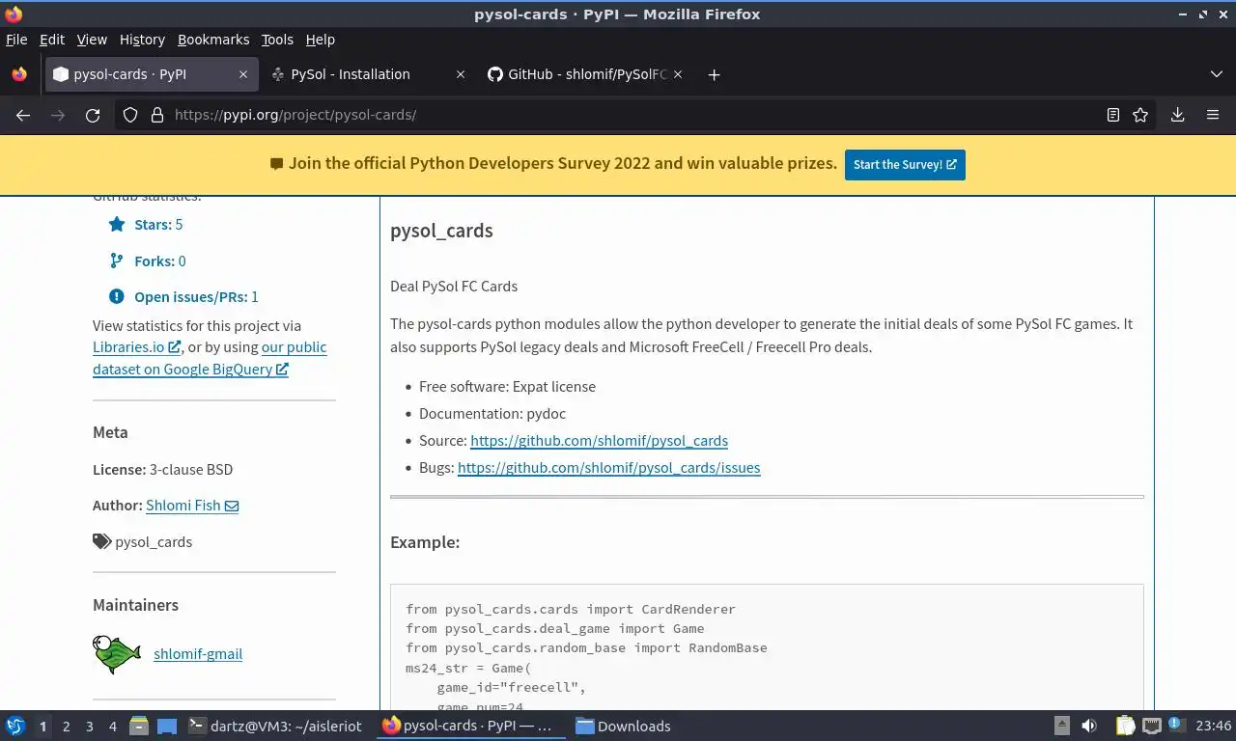Click the show desktop taskbar icon

(166, 726)
